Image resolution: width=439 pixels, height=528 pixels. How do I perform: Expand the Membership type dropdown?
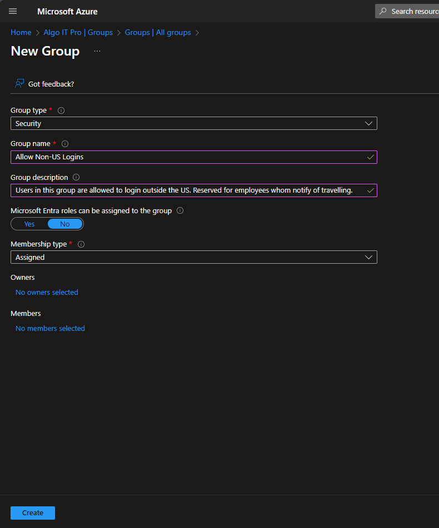(193, 258)
